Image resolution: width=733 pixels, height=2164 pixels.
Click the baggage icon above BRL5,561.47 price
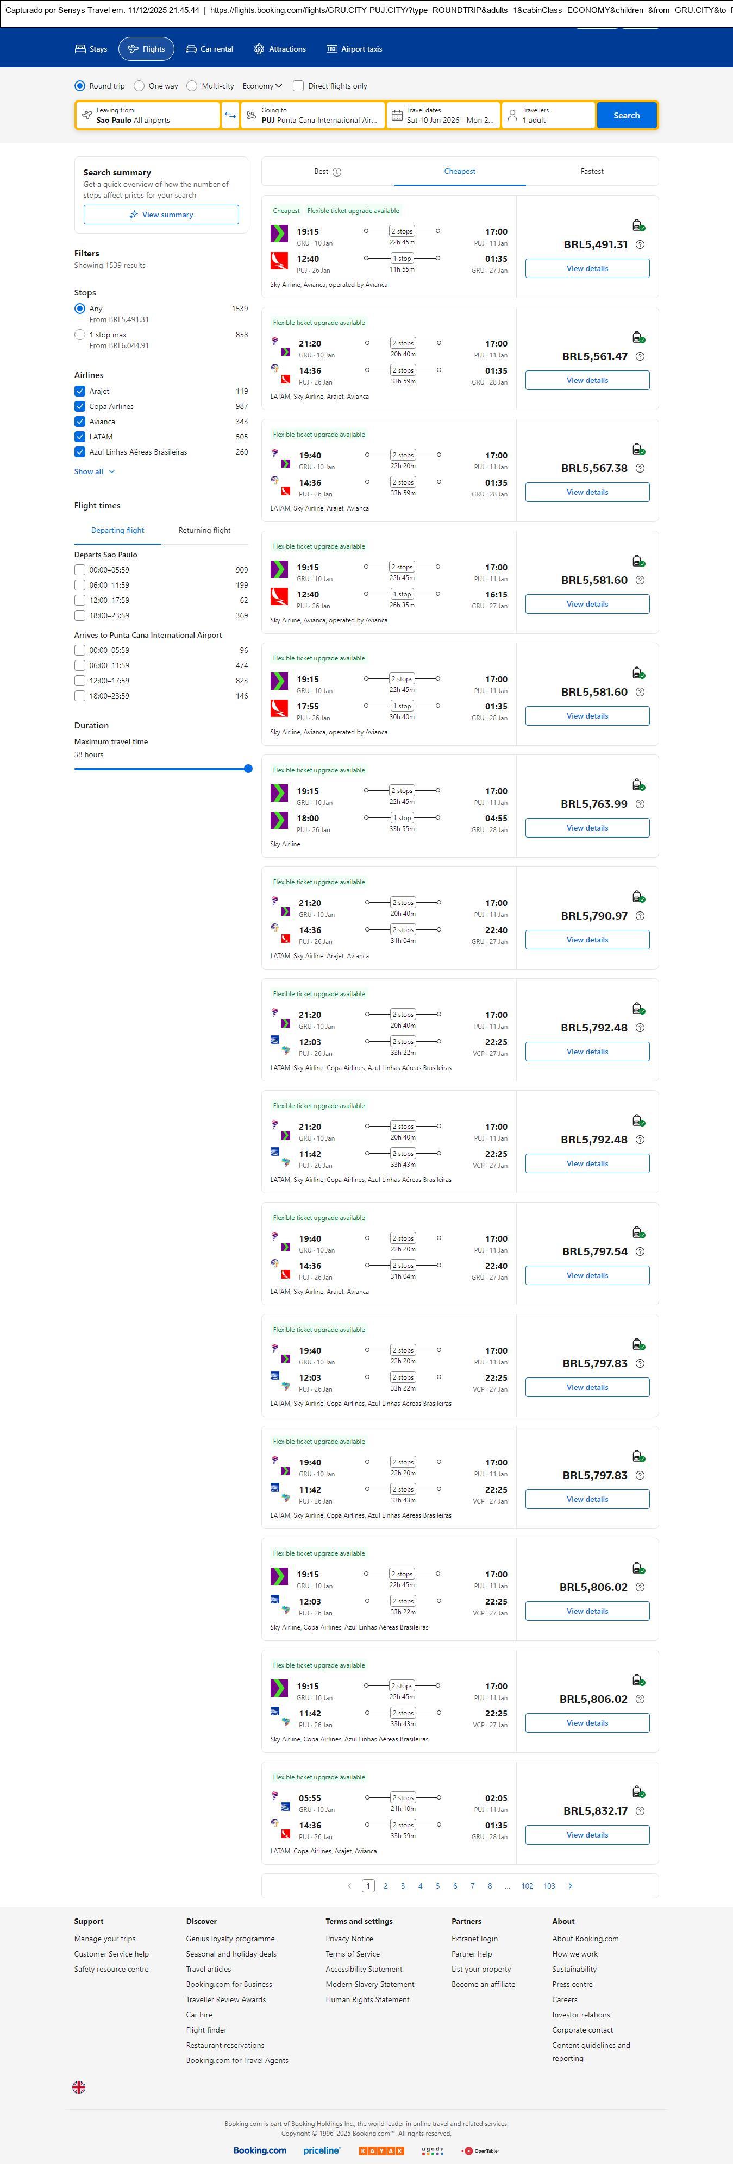point(638,337)
